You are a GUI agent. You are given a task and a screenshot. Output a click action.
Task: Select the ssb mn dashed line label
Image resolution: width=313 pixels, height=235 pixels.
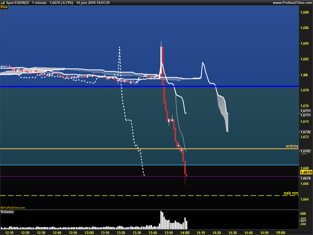291,193
